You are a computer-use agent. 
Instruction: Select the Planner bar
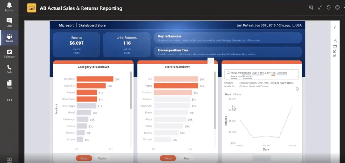click(80, 133)
